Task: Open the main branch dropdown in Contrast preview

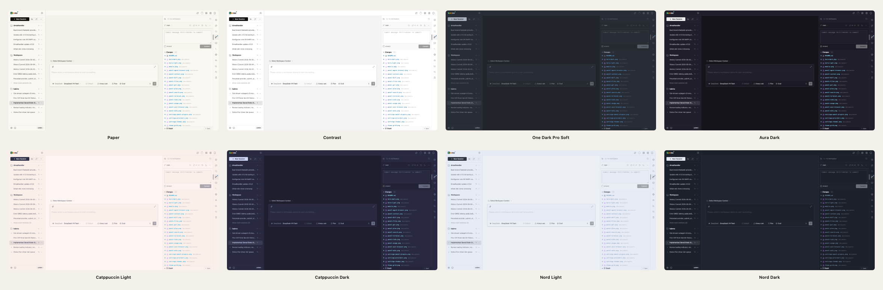Action: [387, 25]
